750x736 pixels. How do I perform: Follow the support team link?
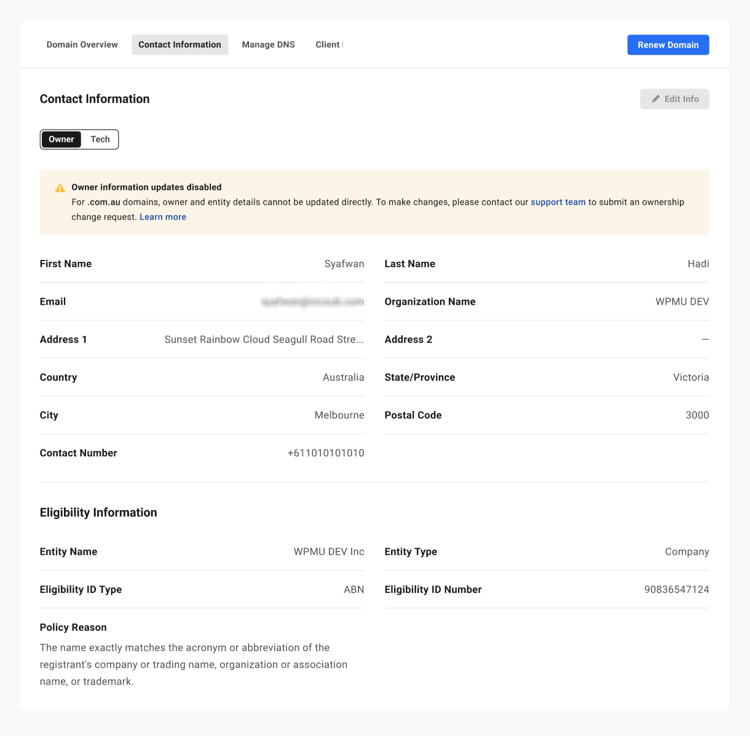pyautogui.click(x=558, y=202)
